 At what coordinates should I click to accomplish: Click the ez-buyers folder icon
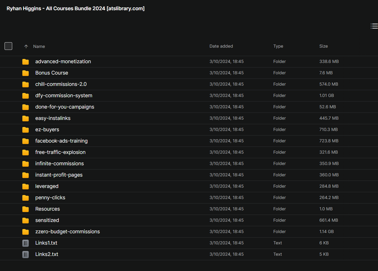26,130
